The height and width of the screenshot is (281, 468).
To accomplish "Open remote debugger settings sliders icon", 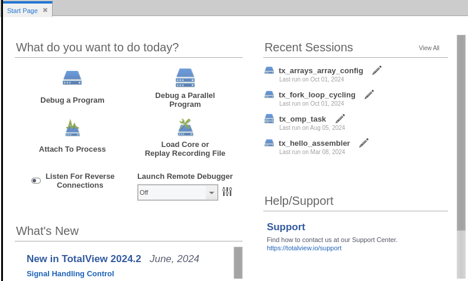I will pos(227,192).
